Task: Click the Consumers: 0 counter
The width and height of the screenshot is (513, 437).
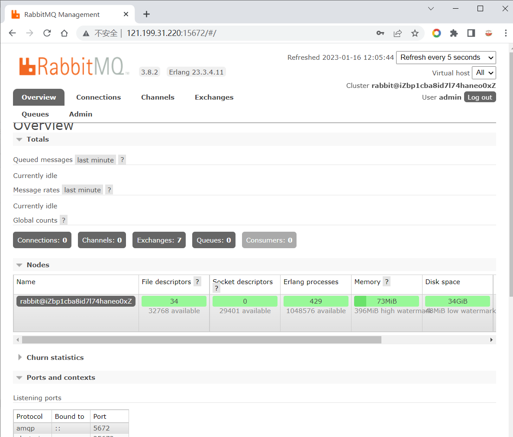Action: tap(269, 240)
